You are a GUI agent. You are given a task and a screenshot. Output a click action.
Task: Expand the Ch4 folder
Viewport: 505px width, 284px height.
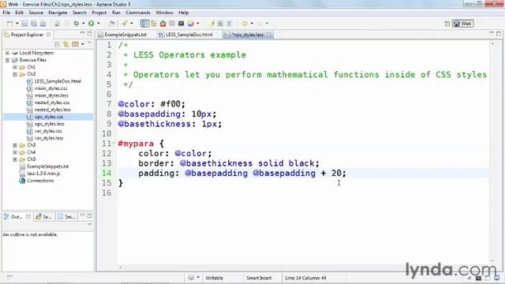coord(15,152)
